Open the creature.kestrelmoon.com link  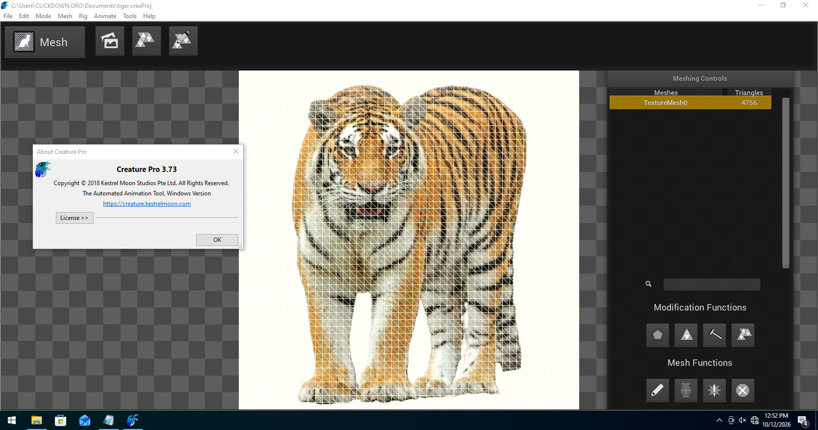[x=147, y=204]
